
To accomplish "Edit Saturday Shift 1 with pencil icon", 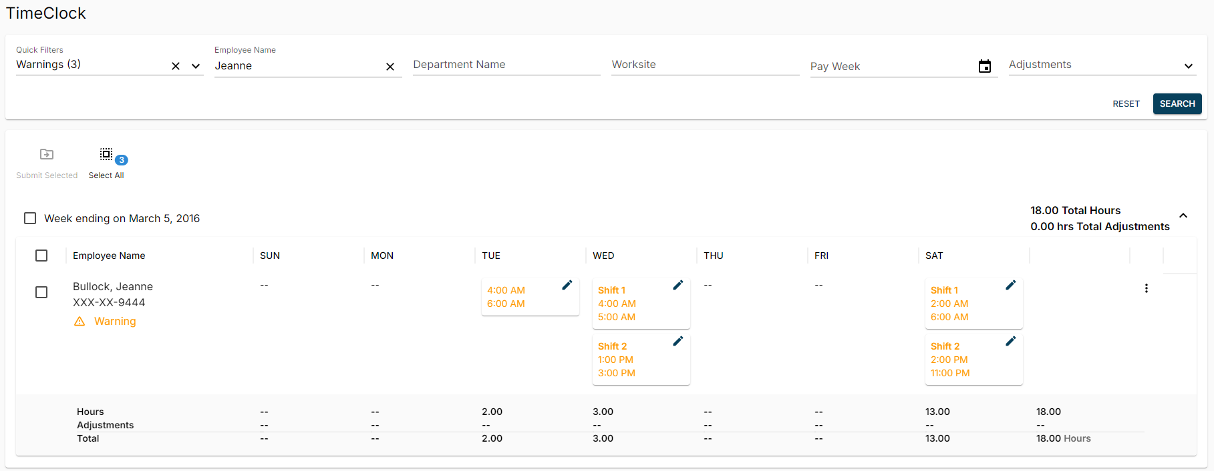I will click(x=1010, y=286).
